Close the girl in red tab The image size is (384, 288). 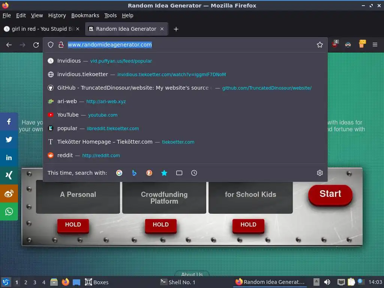click(x=78, y=29)
